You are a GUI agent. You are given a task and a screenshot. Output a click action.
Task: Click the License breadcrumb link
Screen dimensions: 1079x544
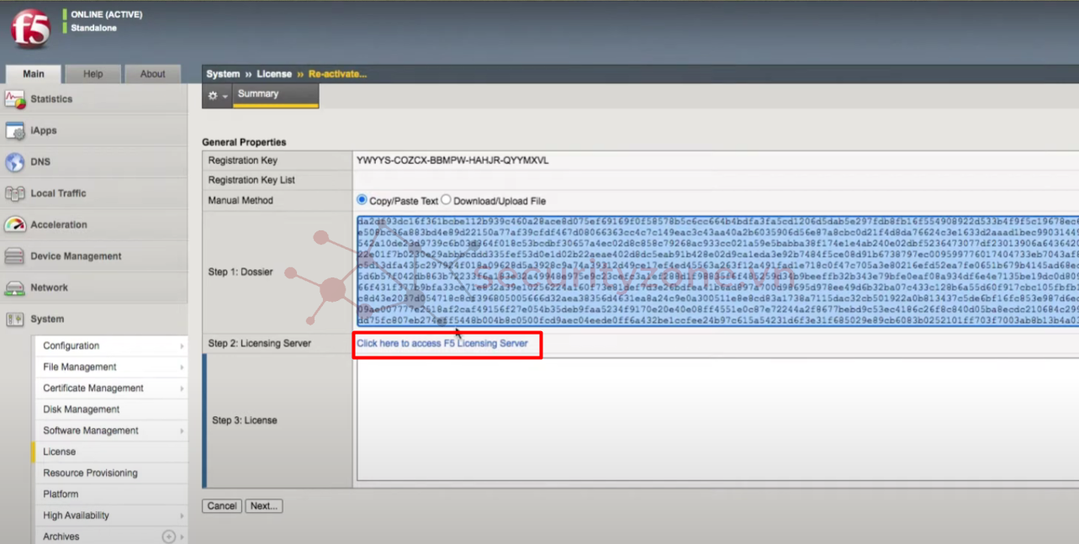click(x=274, y=74)
